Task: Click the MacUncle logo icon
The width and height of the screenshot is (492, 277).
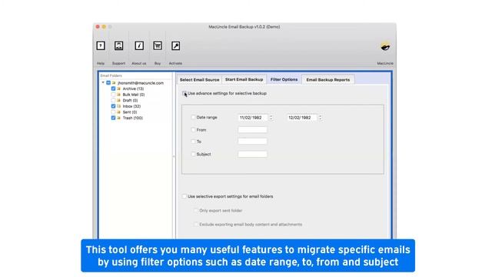Action: [385, 46]
